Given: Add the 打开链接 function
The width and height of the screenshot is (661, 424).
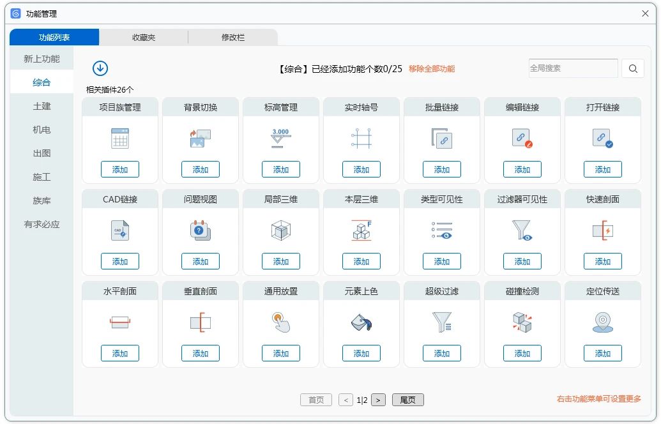Looking at the screenshot, I should (x=603, y=169).
